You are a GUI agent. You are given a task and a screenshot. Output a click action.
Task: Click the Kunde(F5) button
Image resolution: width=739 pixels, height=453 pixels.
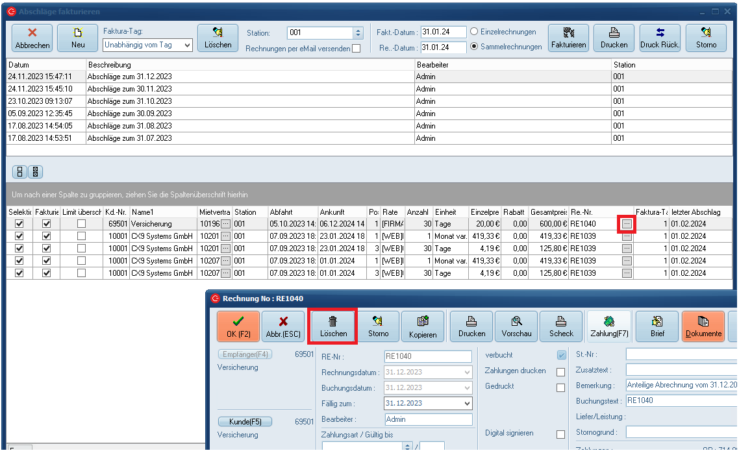[x=245, y=422]
